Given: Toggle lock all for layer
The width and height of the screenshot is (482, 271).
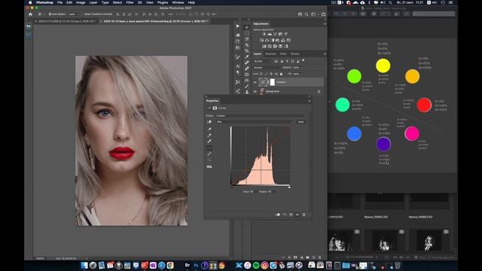Looking at the screenshot, I should pyautogui.click(x=281, y=74).
